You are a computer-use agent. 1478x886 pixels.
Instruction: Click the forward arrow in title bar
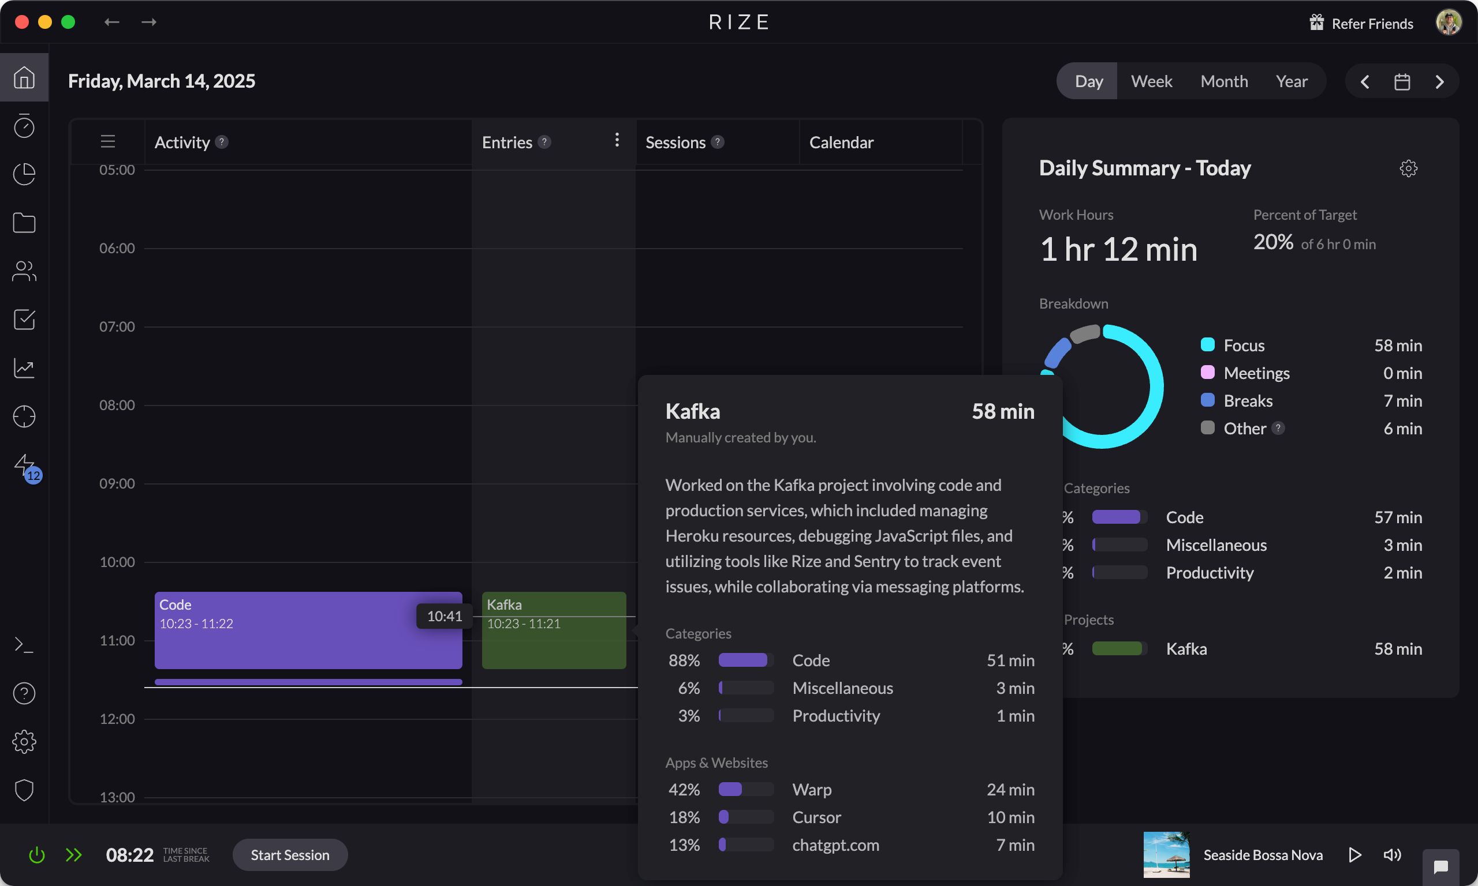(x=149, y=22)
